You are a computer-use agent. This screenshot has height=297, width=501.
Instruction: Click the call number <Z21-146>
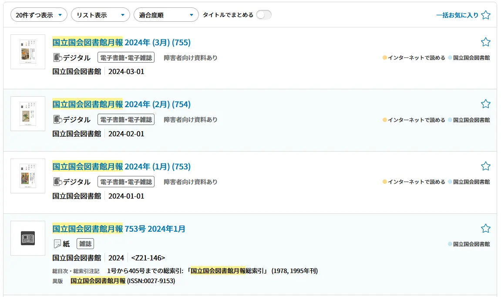(x=148, y=258)
